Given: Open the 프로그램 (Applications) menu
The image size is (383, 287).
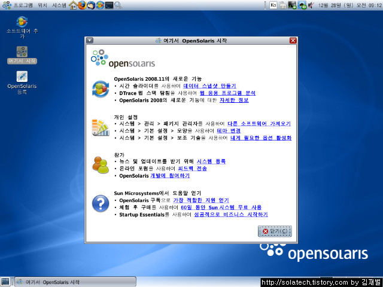Looking at the screenshot, I should [x=23, y=5].
